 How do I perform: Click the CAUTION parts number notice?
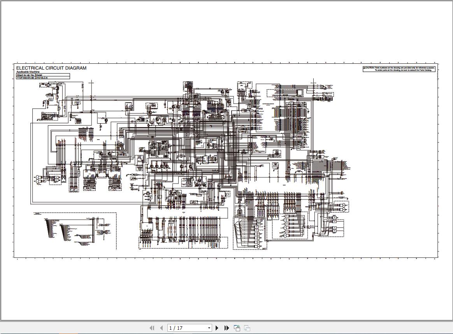(x=399, y=69)
